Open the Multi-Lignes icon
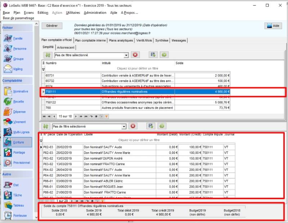The width and height of the screenshot is (288, 223). click(8, 132)
